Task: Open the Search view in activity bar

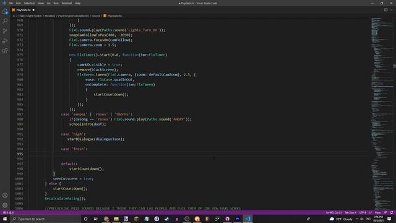Action: point(5,21)
